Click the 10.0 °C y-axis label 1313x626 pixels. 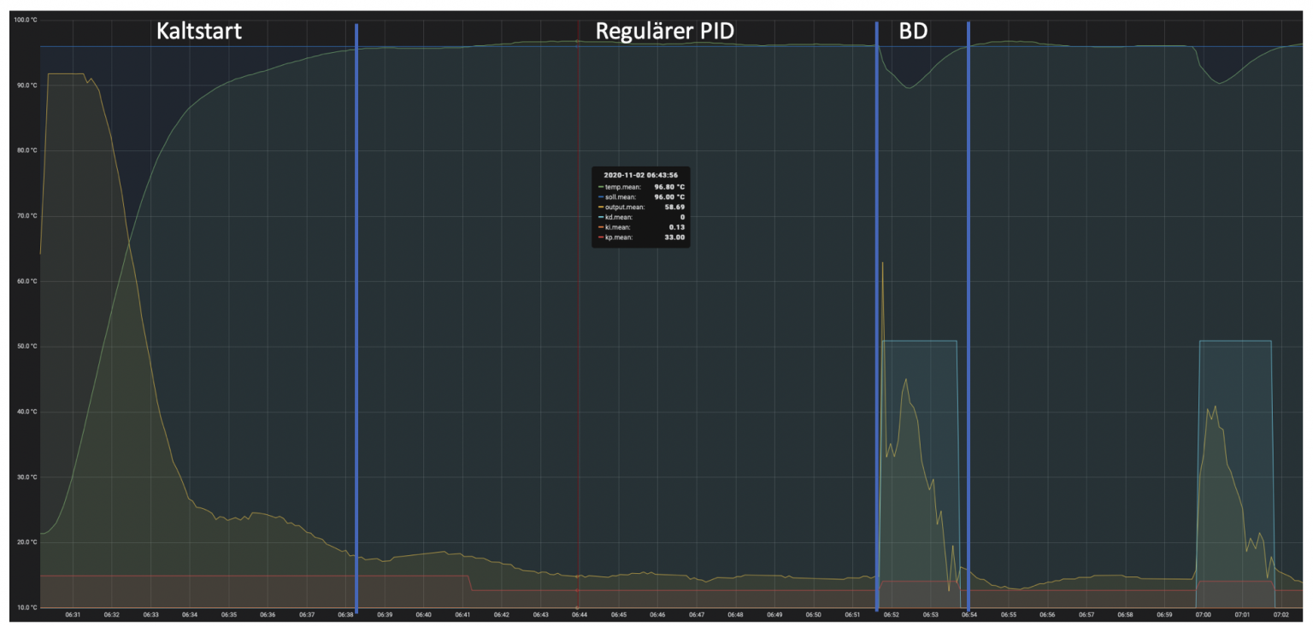point(26,608)
